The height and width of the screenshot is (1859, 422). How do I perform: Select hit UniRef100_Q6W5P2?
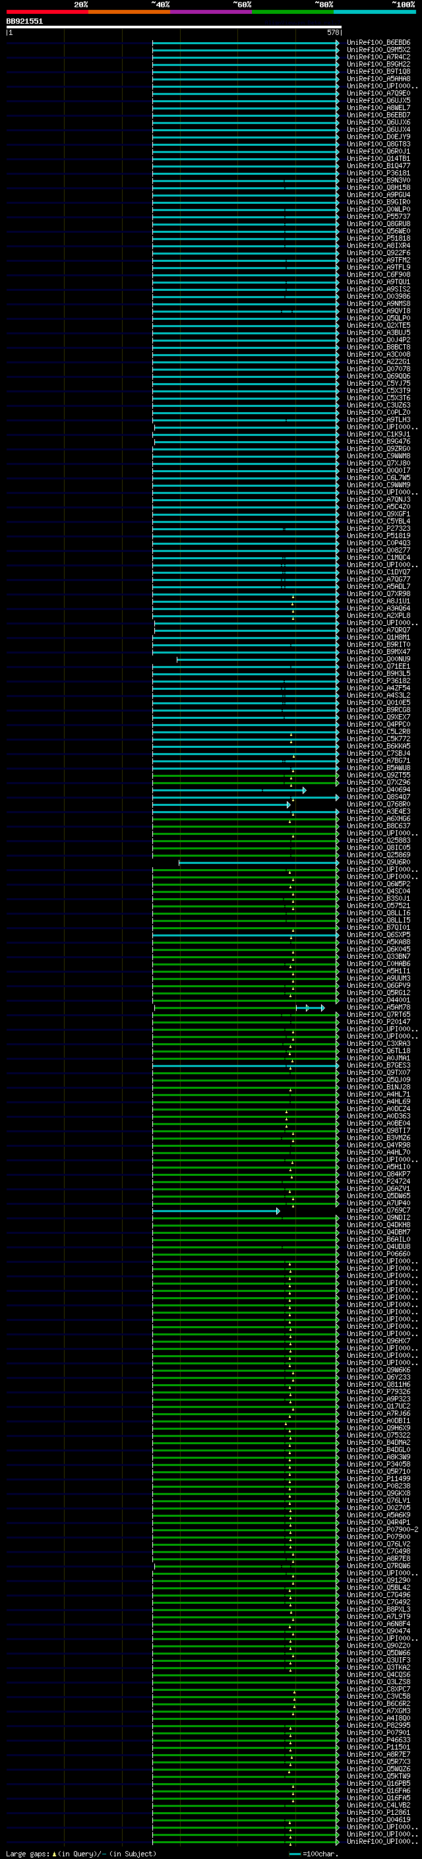(x=378, y=884)
